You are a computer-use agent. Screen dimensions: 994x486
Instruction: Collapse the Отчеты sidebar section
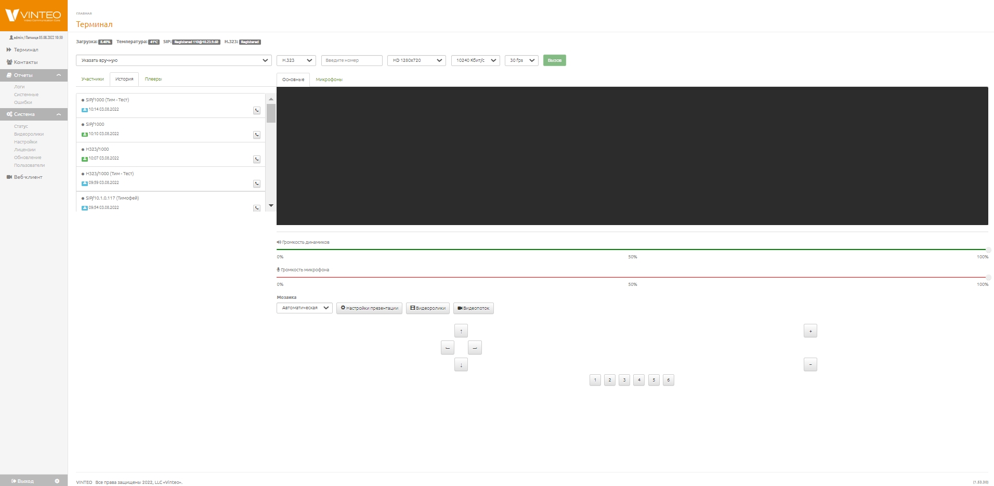pos(34,75)
